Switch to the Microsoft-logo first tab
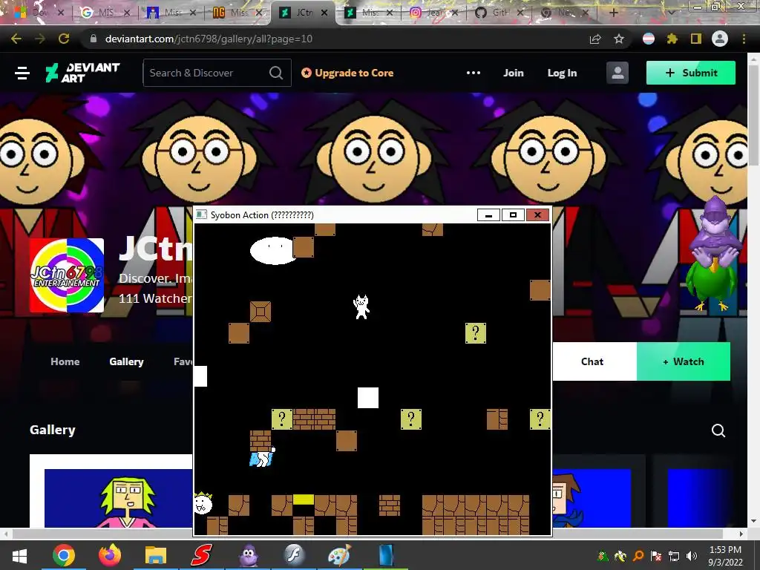This screenshot has height=570, width=760. click(39, 13)
